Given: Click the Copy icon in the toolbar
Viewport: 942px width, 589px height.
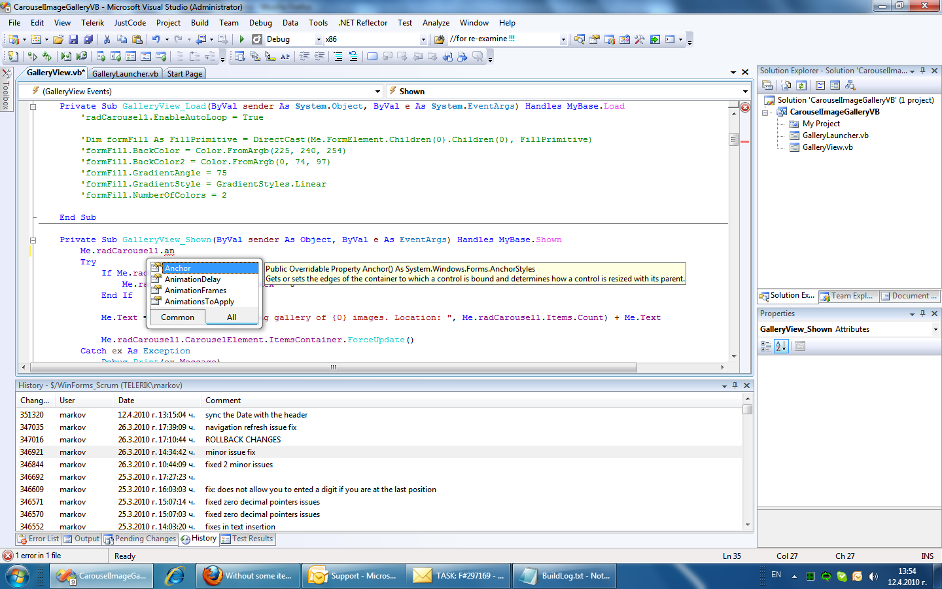Looking at the screenshot, I should tap(122, 39).
